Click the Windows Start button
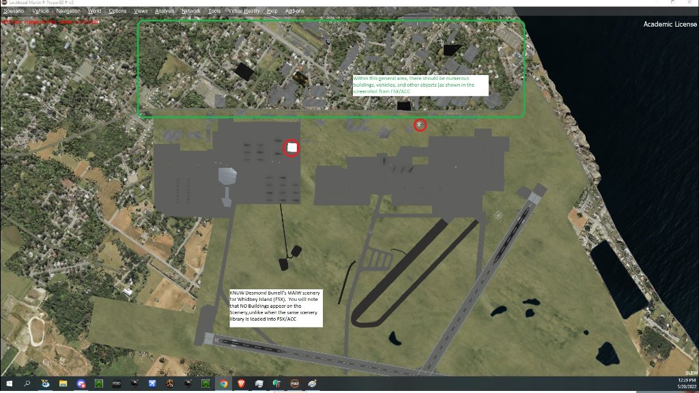This screenshot has height=393, width=699. coord(9,383)
